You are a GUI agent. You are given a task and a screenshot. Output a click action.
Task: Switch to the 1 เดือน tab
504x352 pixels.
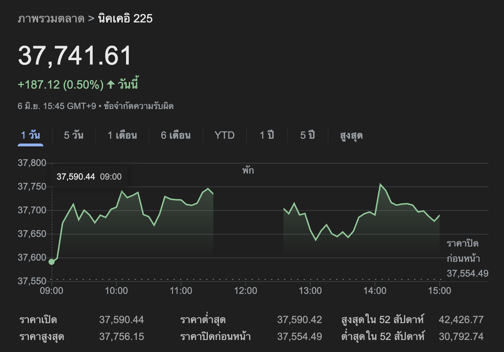[x=122, y=136]
